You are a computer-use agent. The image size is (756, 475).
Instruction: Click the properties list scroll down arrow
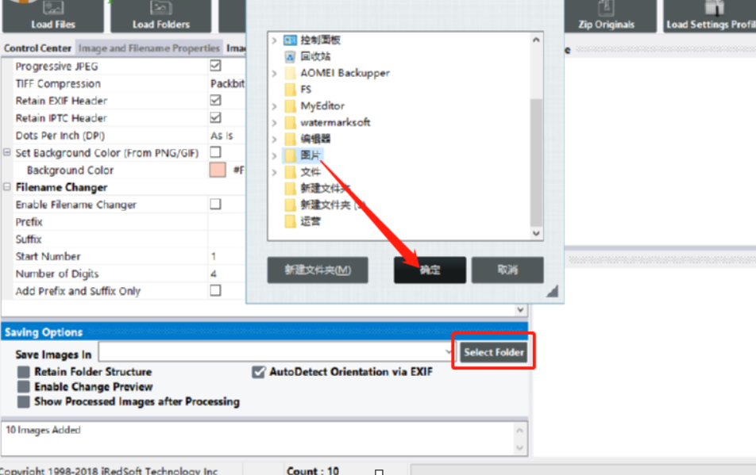point(520,309)
